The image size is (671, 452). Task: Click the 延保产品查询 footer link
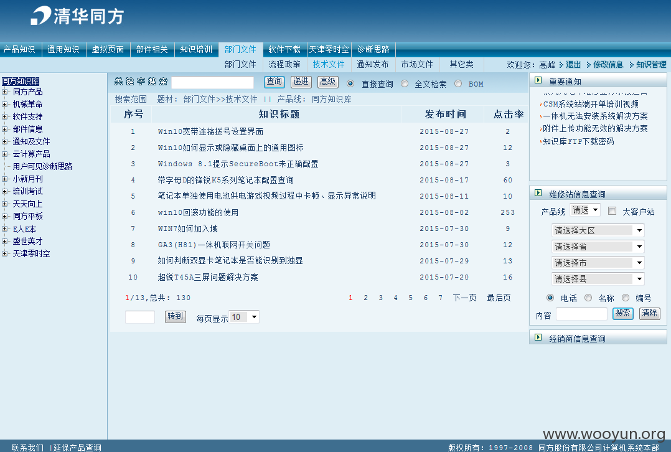77,447
